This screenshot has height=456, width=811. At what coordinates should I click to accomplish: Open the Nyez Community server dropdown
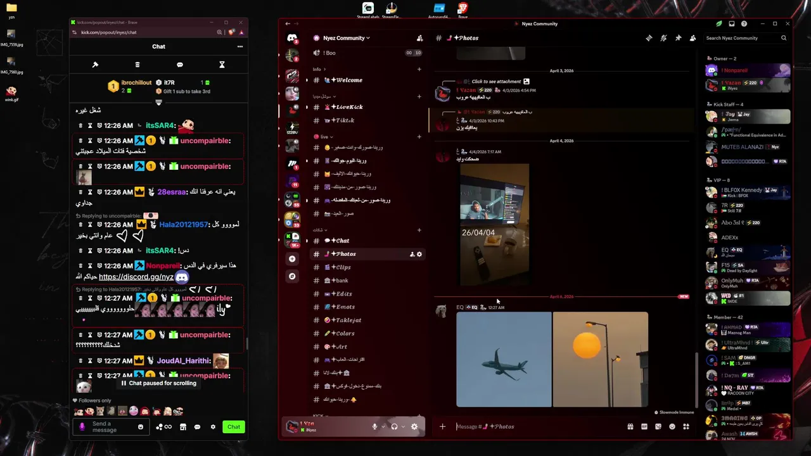coord(346,38)
